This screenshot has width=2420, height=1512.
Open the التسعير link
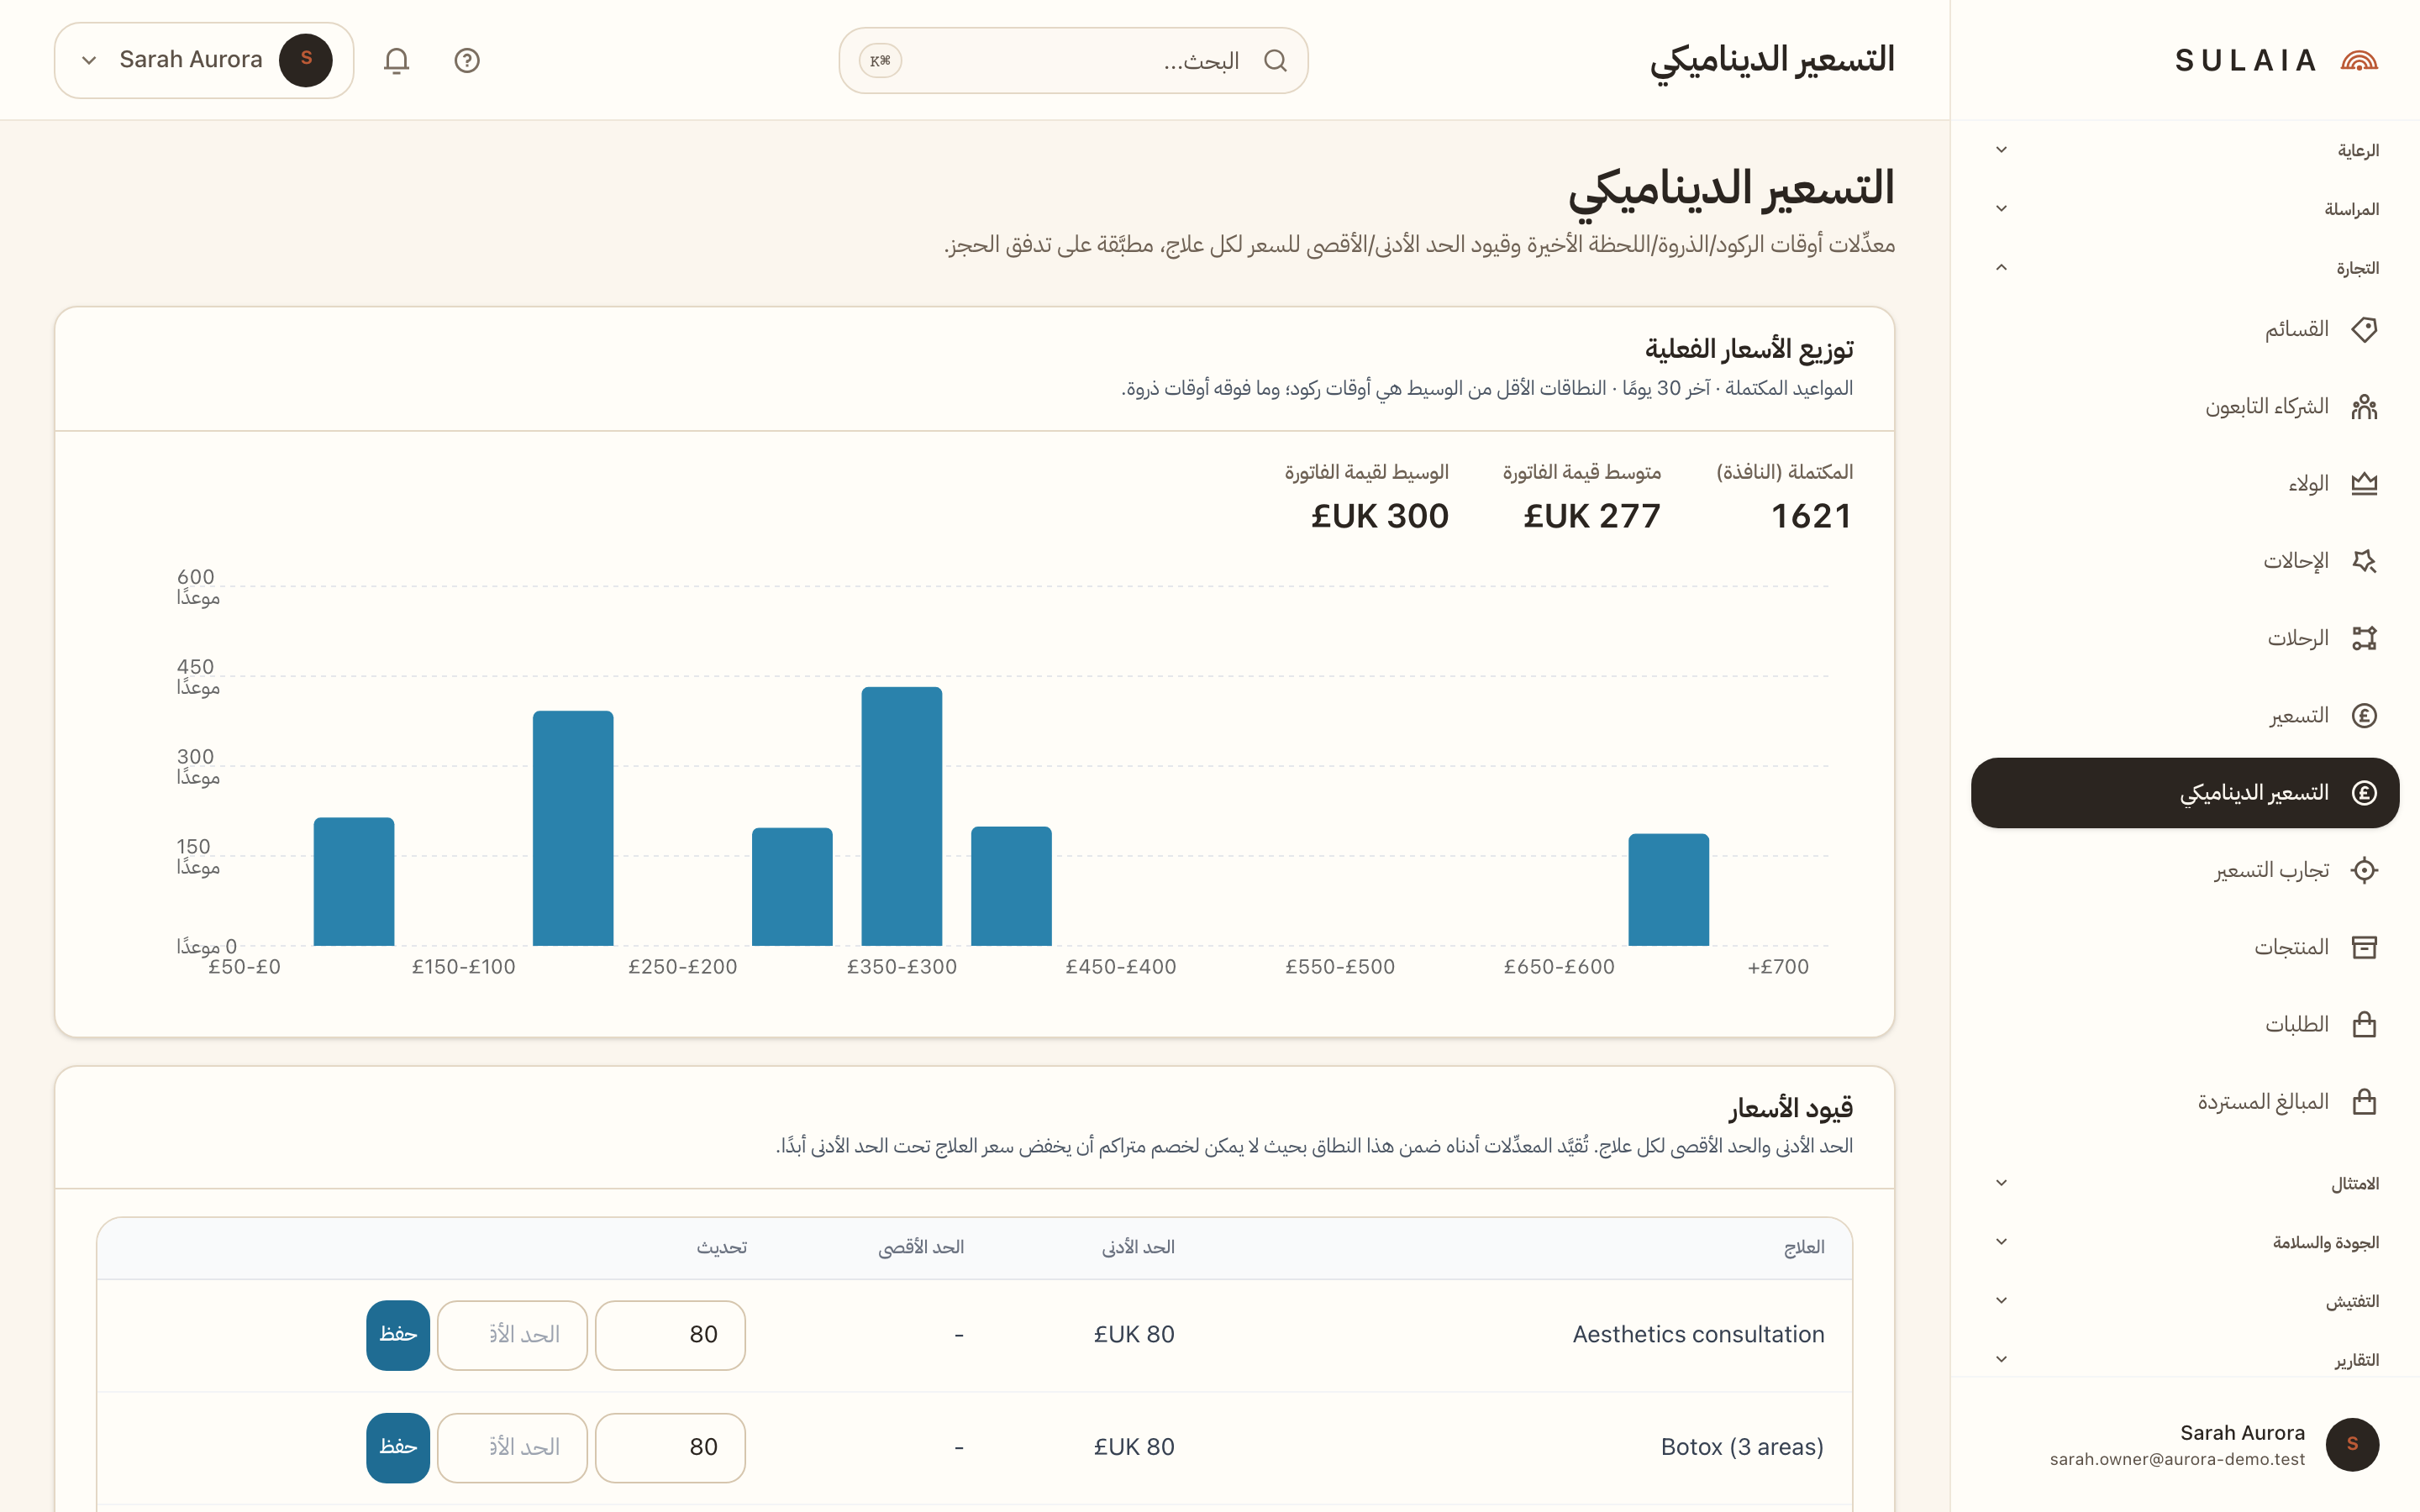(2185, 716)
